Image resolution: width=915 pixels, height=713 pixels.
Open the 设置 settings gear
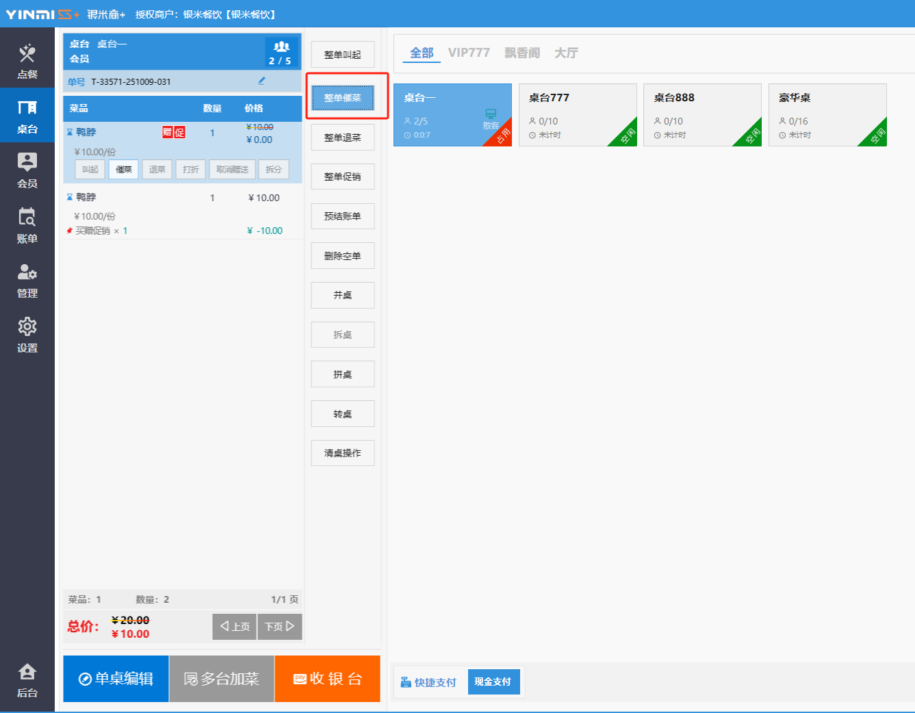click(27, 334)
